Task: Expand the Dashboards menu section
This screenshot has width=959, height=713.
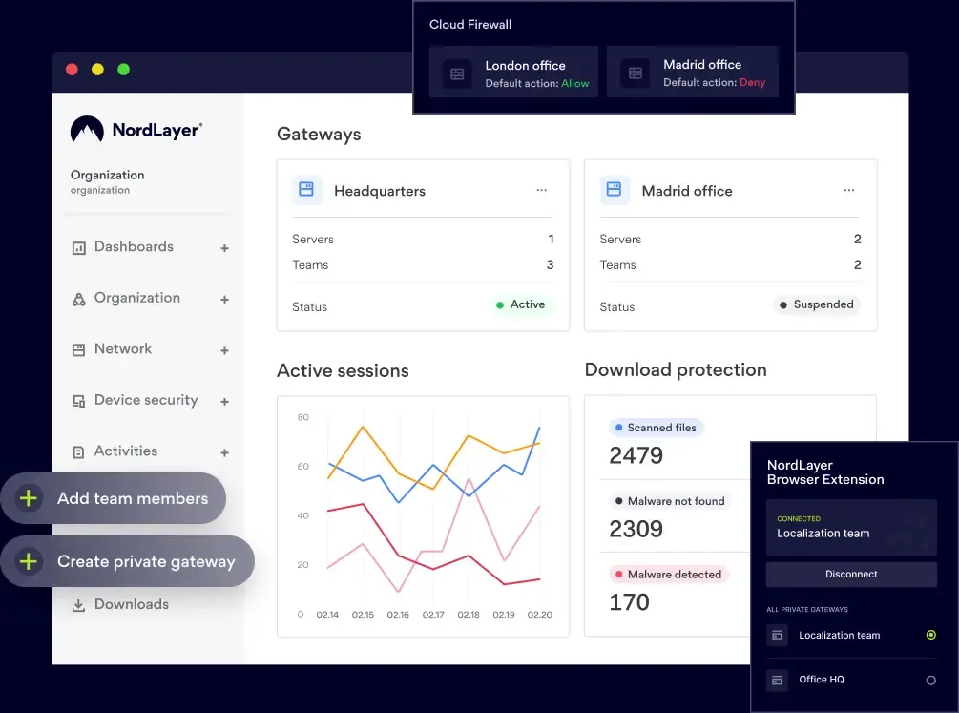Action: (224, 248)
